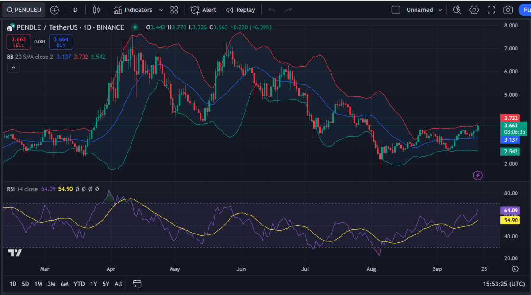Switch to the YTD time range

coord(79,284)
